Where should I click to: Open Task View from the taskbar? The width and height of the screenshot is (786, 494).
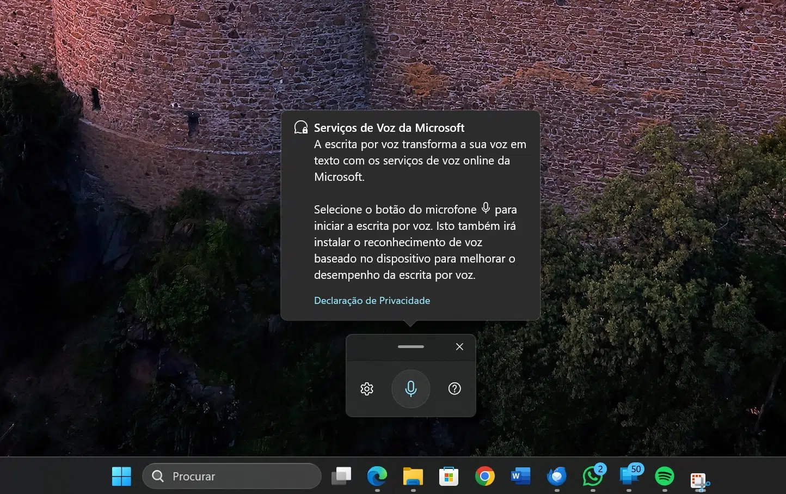[x=341, y=477]
